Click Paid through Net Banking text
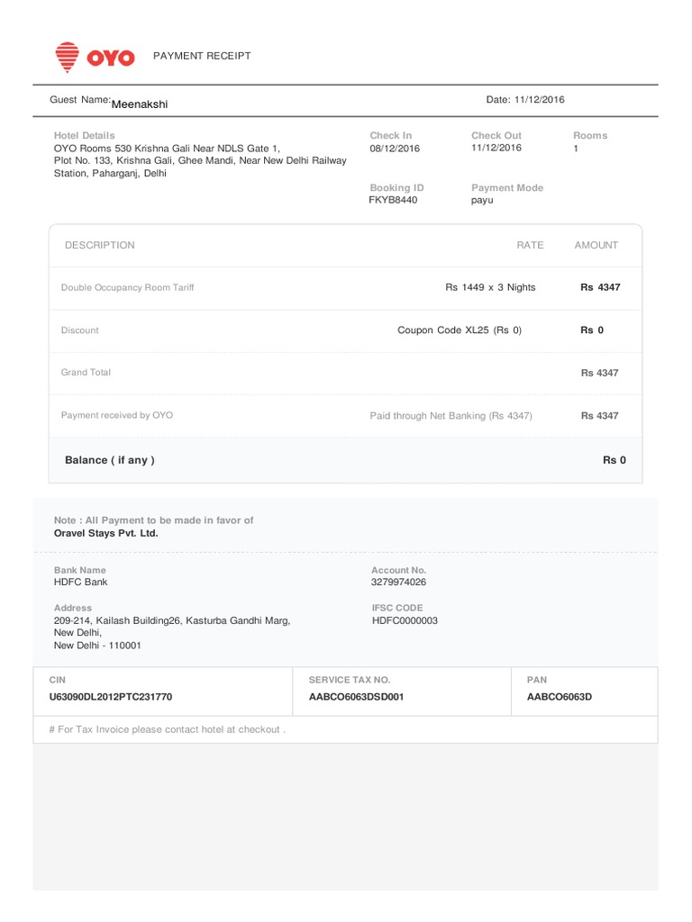This screenshot has height=922, width=692. coord(451,416)
